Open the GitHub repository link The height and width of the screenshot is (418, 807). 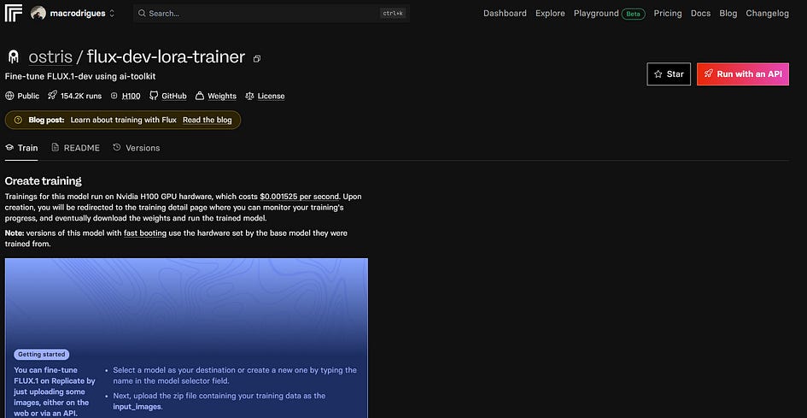pyautogui.click(x=174, y=96)
